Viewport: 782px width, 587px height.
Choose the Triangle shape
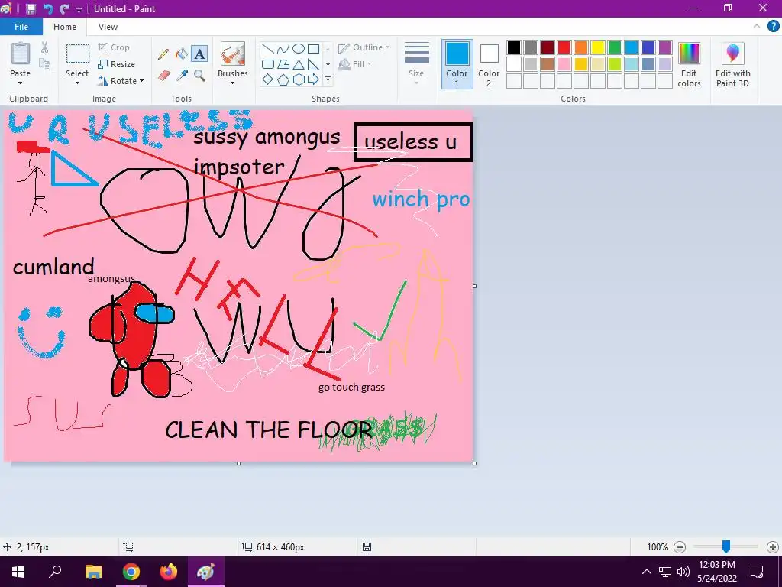299,64
